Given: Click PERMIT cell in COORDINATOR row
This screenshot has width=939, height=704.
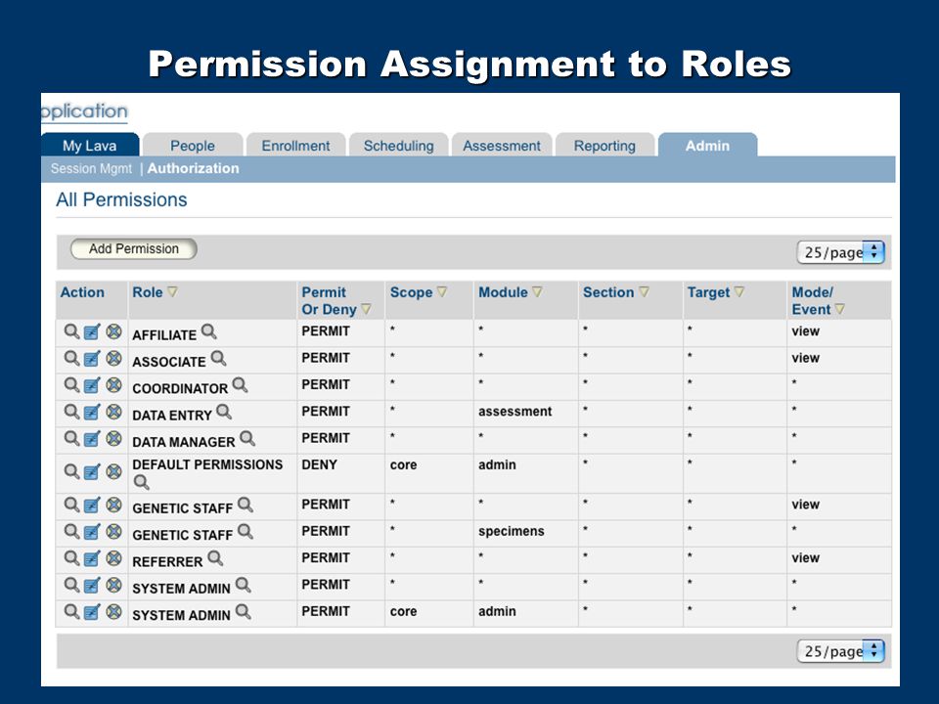Looking at the screenshot, I should [326, 384].
